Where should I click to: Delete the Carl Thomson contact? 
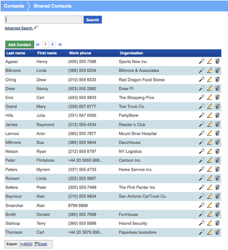[217, 232]
